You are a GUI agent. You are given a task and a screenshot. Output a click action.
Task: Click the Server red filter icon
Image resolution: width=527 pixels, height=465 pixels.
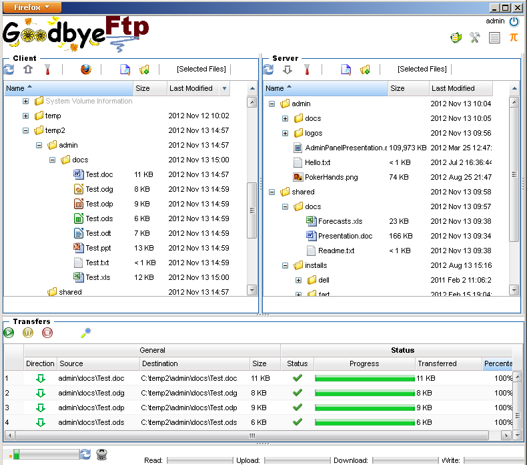(x=307, y=69)
